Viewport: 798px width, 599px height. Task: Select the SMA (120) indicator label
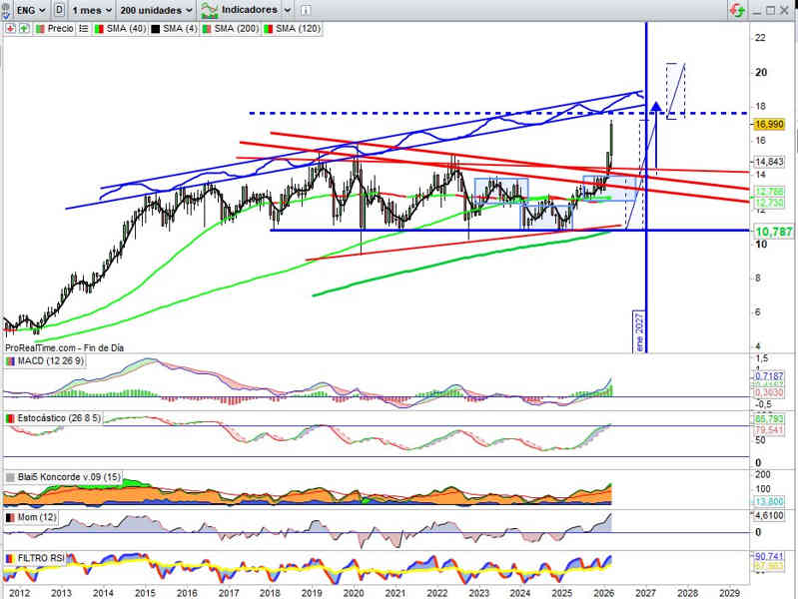pos(298,29)
